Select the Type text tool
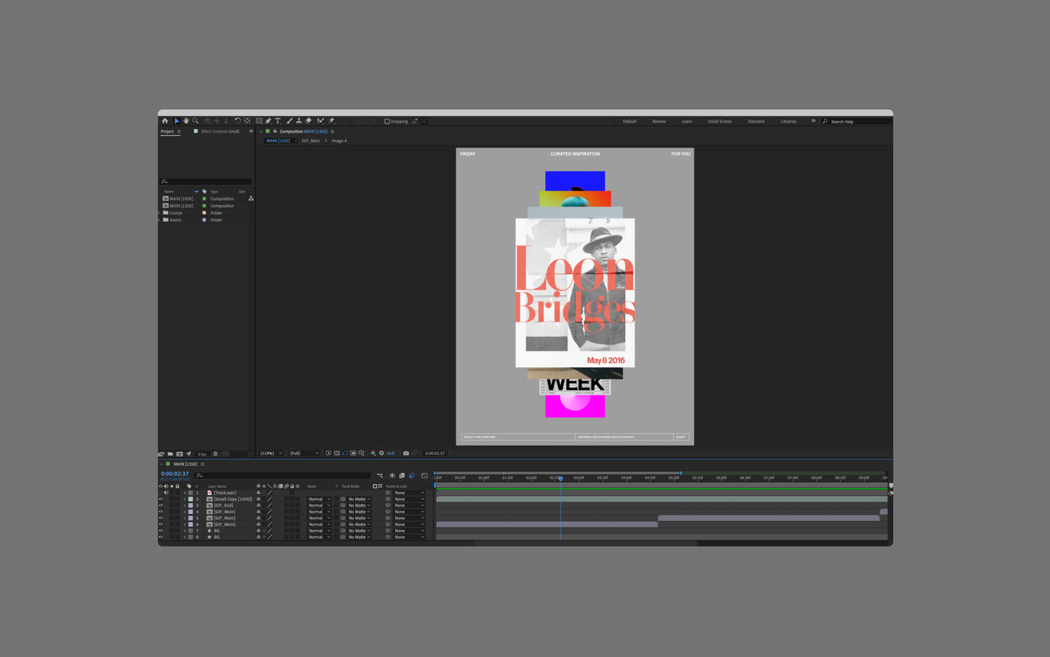The image size is (1050, 657). click(x=278, y=121)
